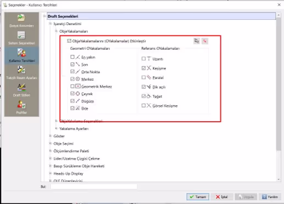Expand Lider/Uzatma Çizgisi Çekme node
The image size is (284, 204).
point(50,158)
